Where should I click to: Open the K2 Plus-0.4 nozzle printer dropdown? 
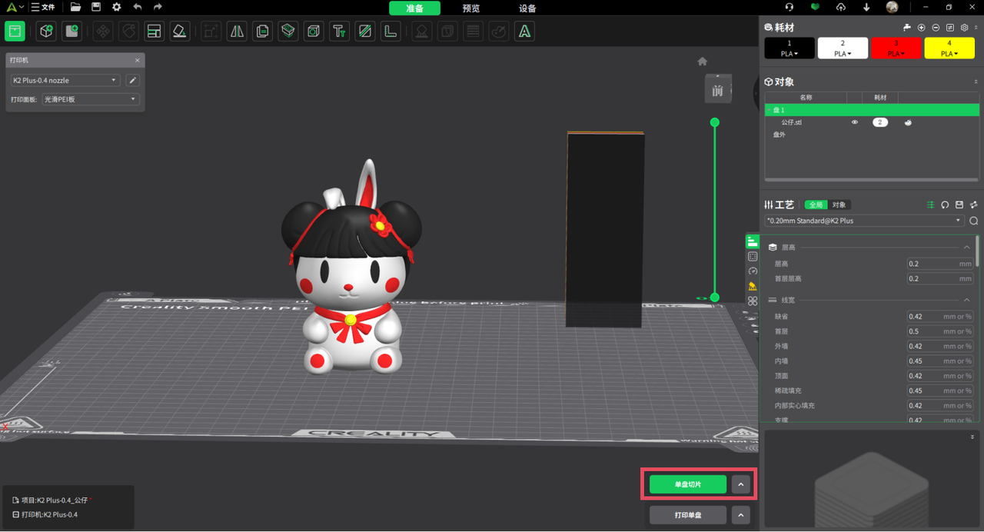pyautogui.click(x=65, y=80)
